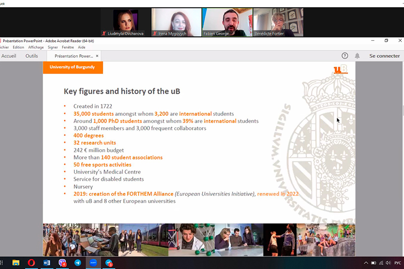This screenshot has width=404, height=269.
Task: Switch to the Présentation Power... document tab
Action: pyautogui.click(x=74, y=56)
